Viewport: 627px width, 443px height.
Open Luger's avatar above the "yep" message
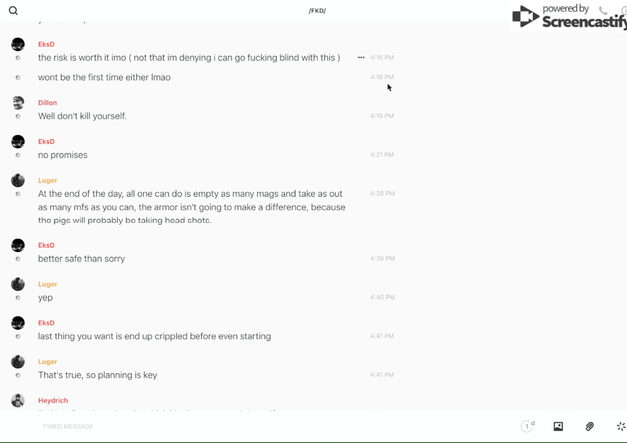click(18, 284)
